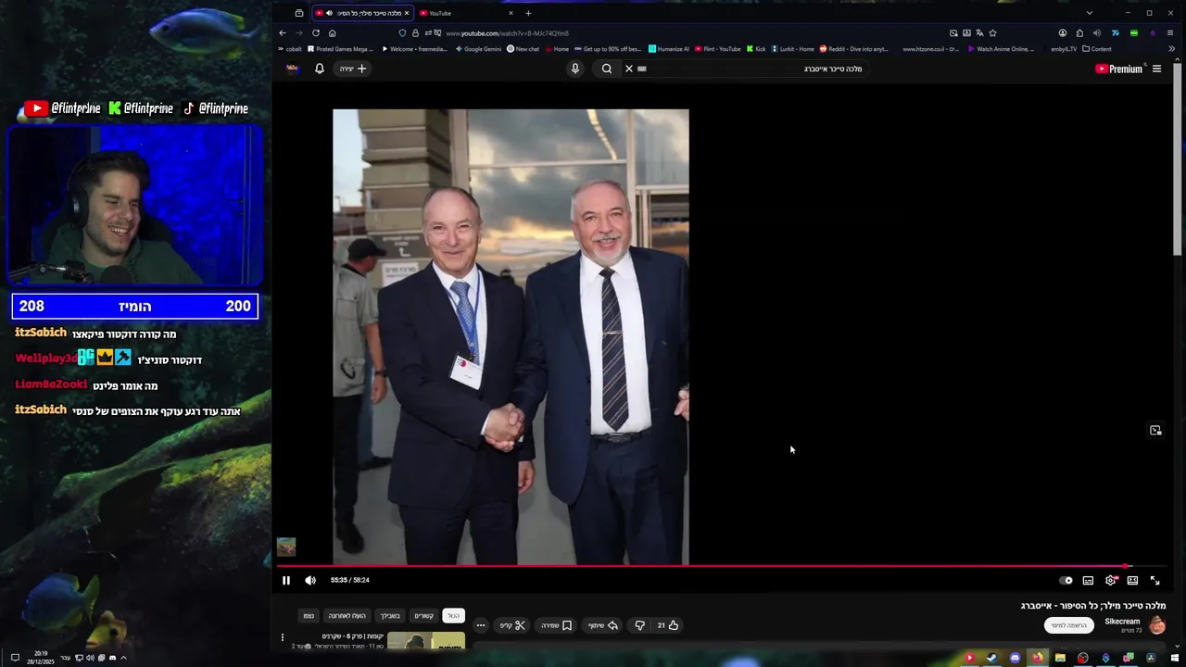Open YouTube notifications bell
The height and width of the screenshot is (667, 1186).
point(320,69)
